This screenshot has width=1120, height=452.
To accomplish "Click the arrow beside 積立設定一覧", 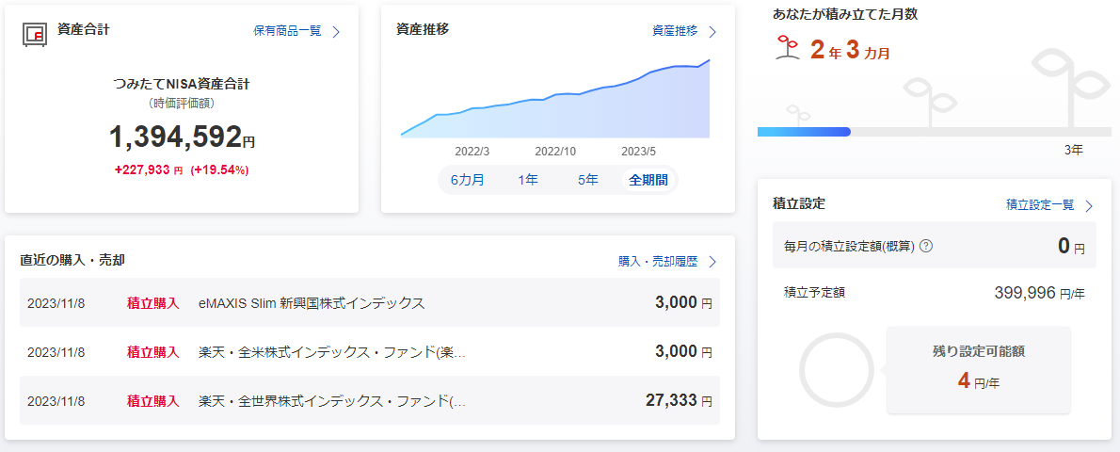I will point(1089,205).
